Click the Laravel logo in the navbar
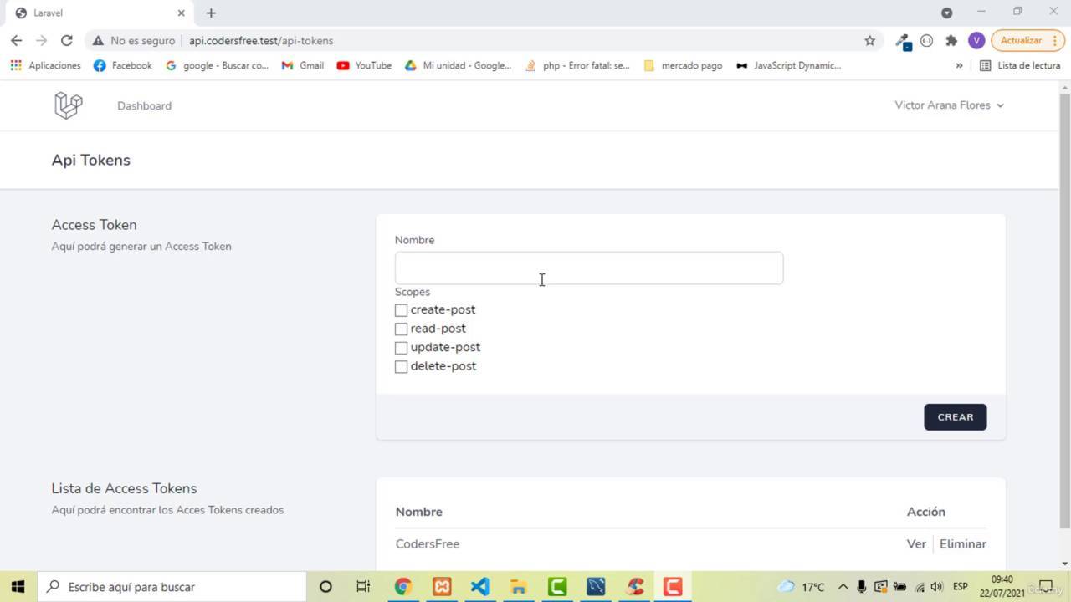The width and height of the screenshot is (1071, 602). (x=69, y=105)
